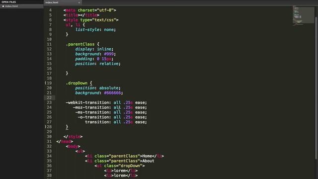This screenshot has width=318, height=179.
Task: Click the word Home in line 34
Action: pos(147,156)
